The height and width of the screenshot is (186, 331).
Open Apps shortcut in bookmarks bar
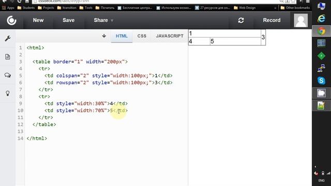8,8
